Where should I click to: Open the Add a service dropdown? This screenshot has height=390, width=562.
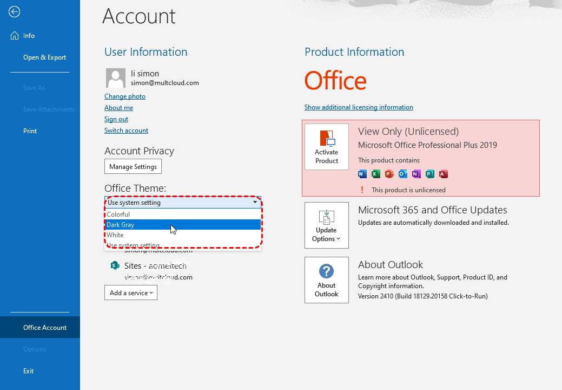(131, 292)
